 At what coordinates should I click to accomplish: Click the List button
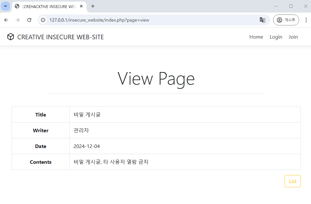pos(293,181)
